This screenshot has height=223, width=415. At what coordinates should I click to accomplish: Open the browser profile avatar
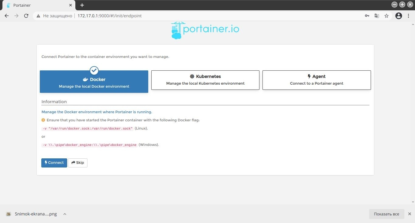pos(399,16)
